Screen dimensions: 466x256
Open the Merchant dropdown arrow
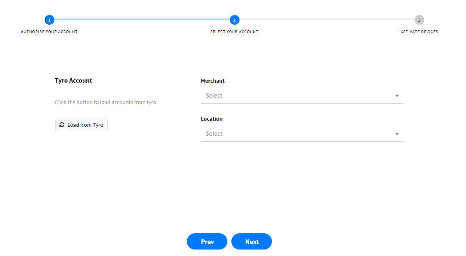click(397, 96)
